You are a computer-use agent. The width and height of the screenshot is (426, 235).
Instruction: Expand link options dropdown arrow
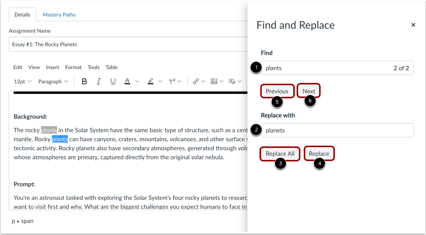(x=204, y=81)
